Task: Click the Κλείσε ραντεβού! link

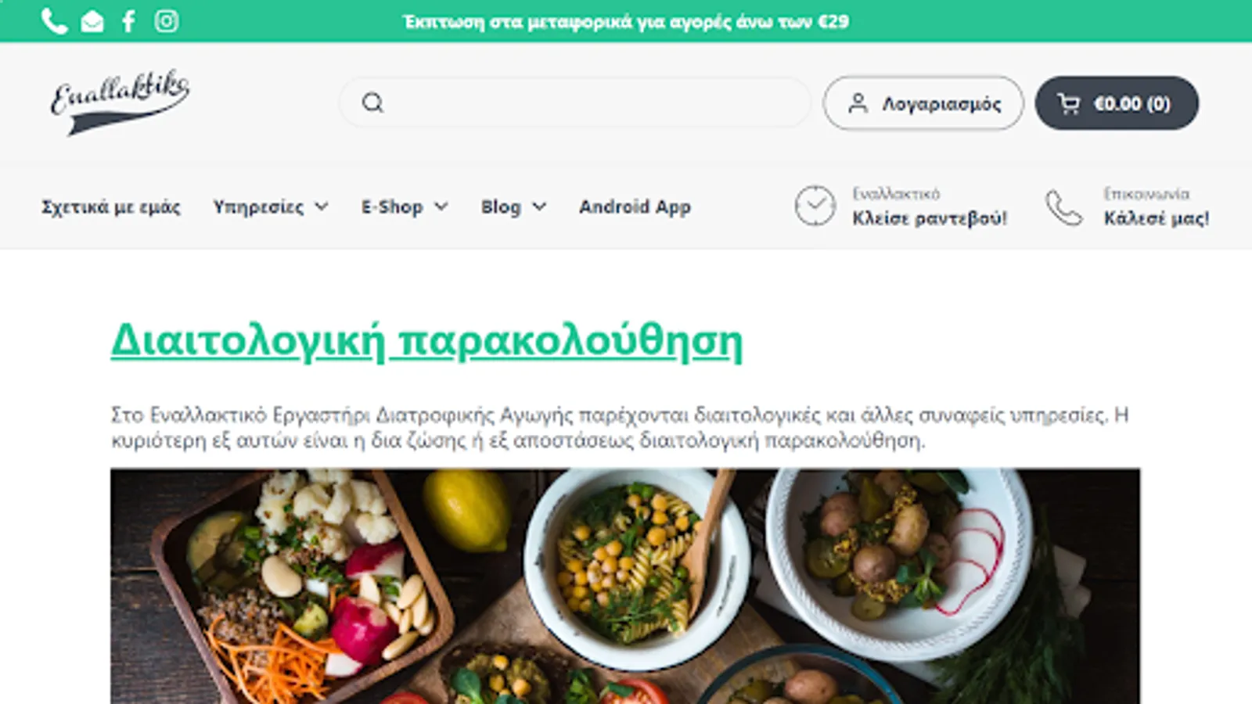Action: 930,218
